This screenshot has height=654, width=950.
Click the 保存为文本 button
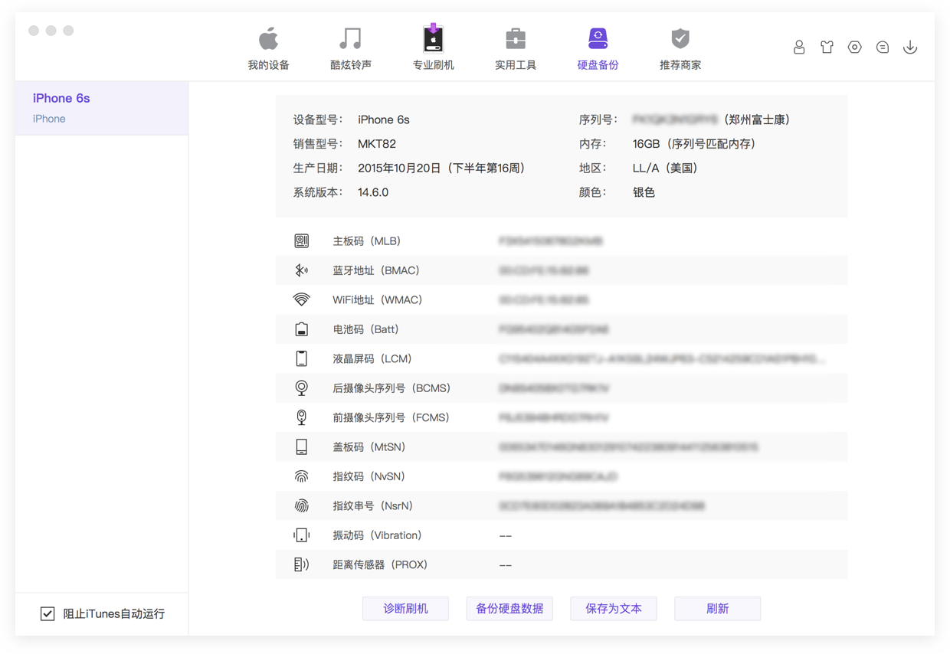(x=614, y=609)
